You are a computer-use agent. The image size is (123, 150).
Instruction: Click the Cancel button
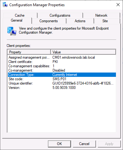pos(84,144)
